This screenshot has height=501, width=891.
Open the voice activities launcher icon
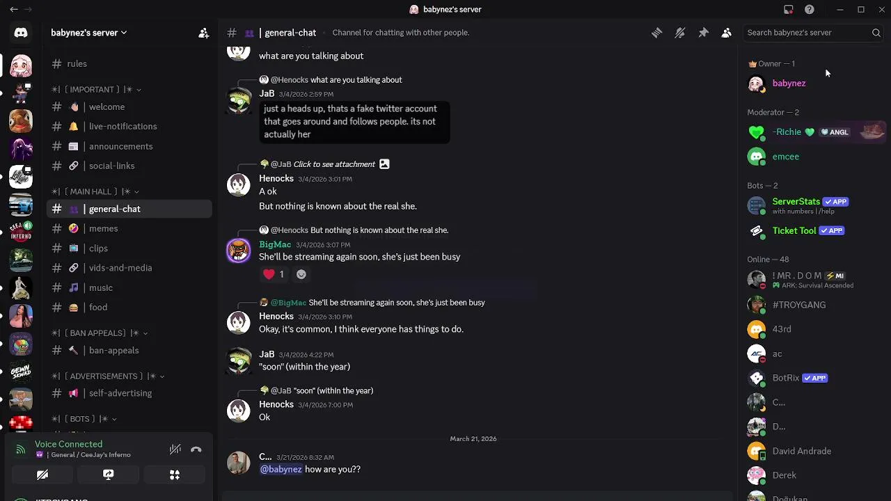pyautogui.click(x=175, y=475)
